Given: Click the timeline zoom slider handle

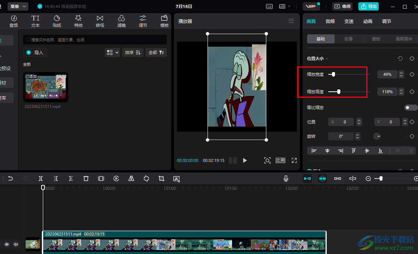Looking at the screenshot, I should pos(381,179).
